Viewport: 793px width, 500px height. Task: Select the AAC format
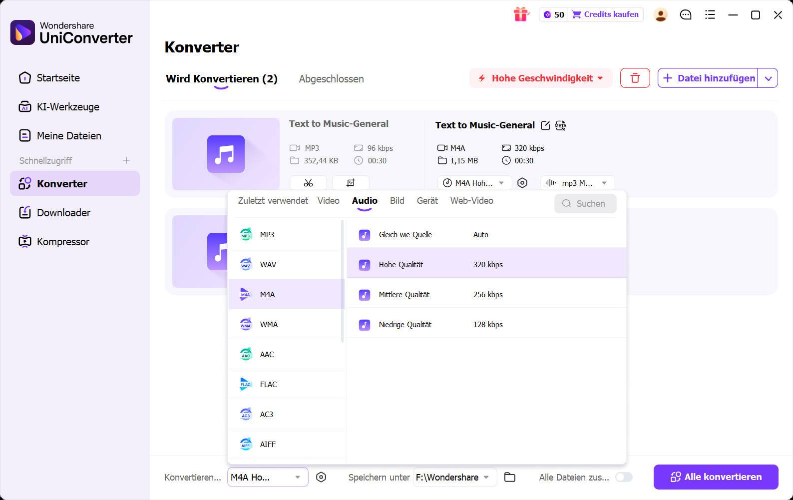287,354
